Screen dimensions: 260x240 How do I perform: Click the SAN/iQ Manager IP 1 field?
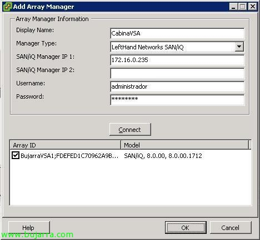pos(177,60)
